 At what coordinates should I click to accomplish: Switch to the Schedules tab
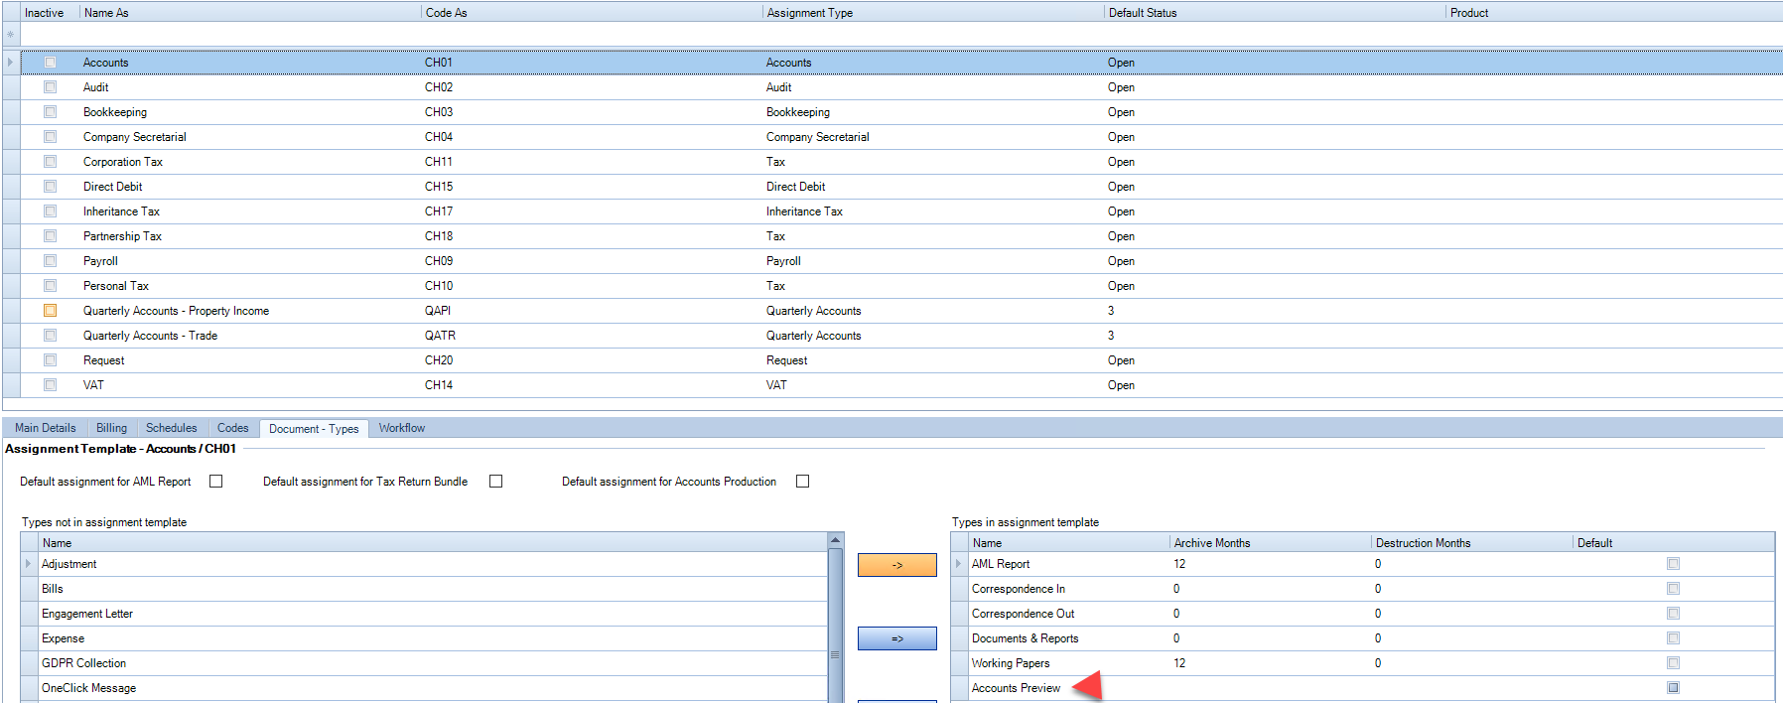[x=171, y=428]
